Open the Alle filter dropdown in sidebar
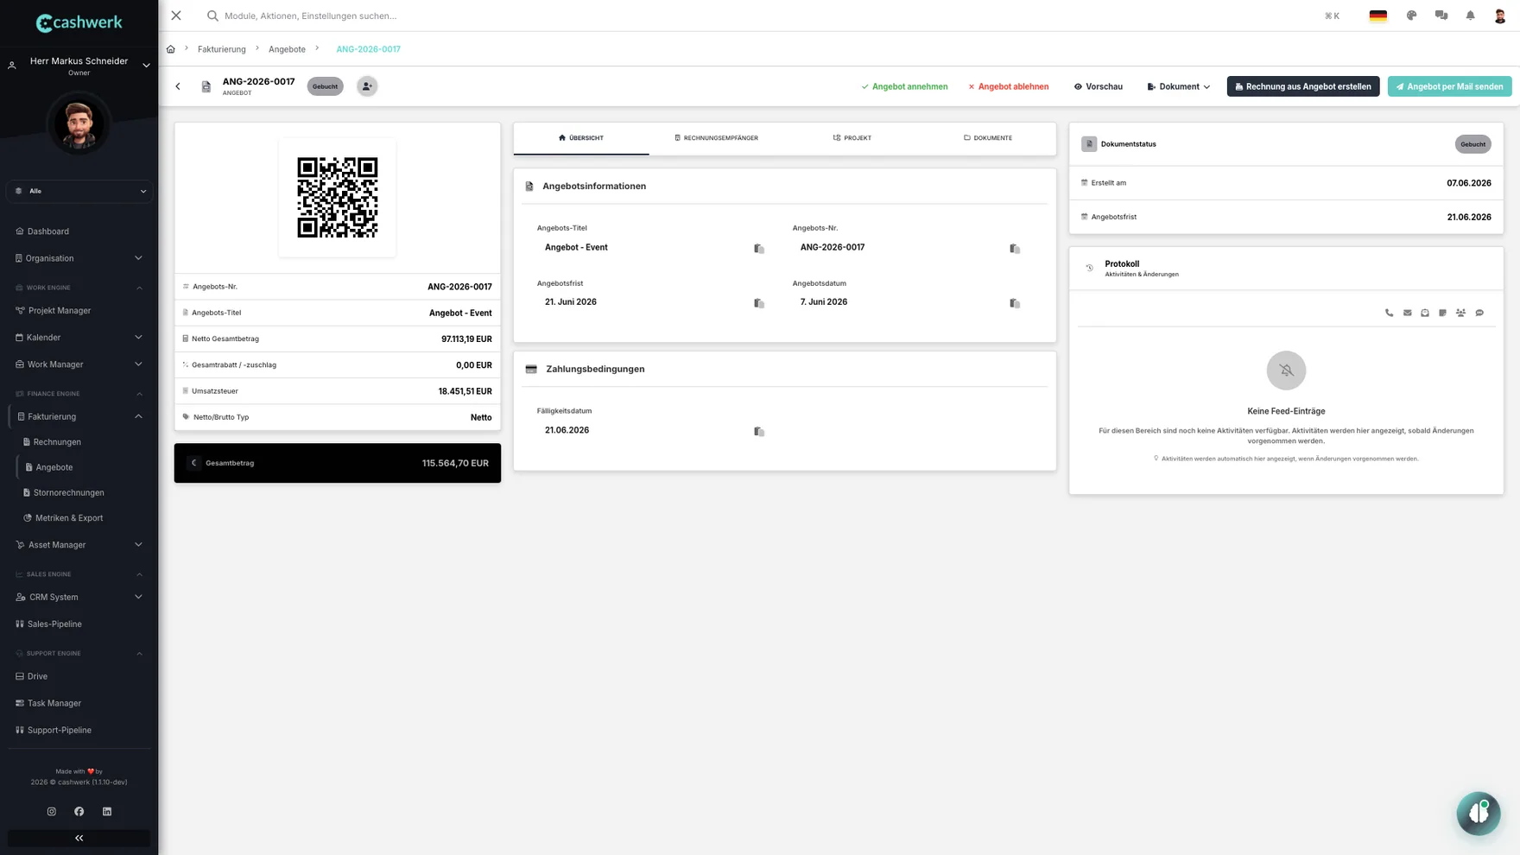The width and height of the screenshot is (1520, 855). [x=79, y=191]
